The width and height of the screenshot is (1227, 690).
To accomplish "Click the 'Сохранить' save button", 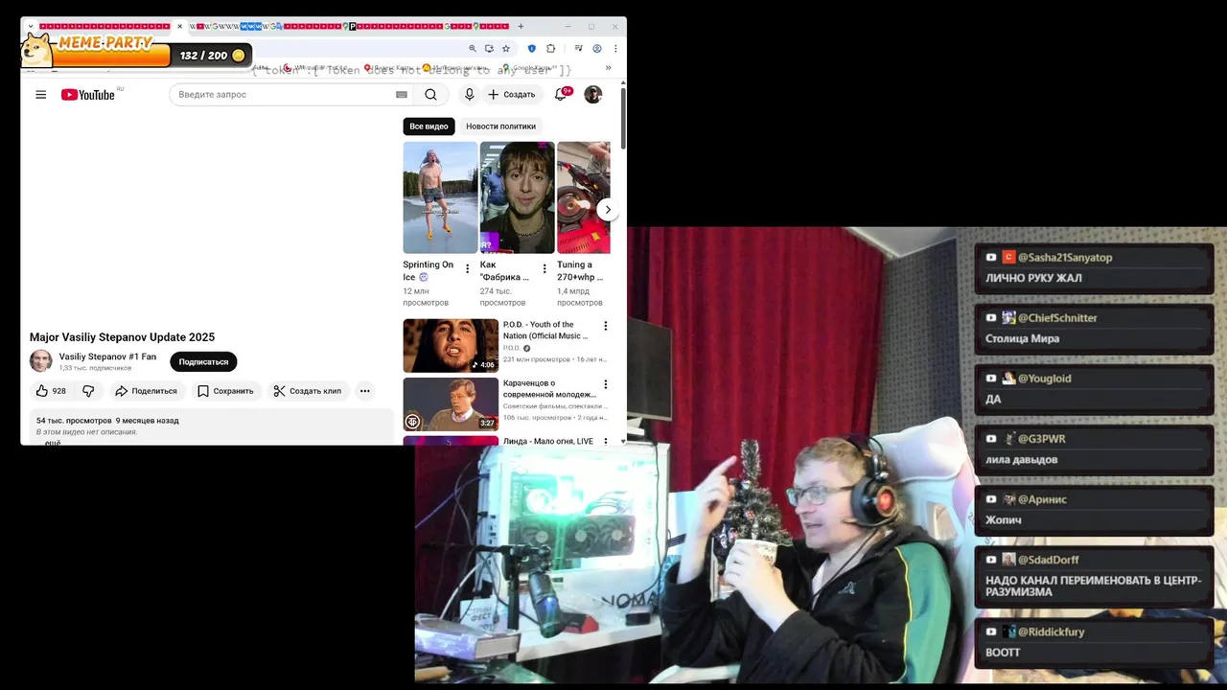I will click(225, 391).
